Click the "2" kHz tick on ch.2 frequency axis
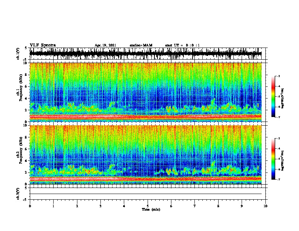Image resolution: width=299 pixels, height=231 pixels. tap(26, 172)
